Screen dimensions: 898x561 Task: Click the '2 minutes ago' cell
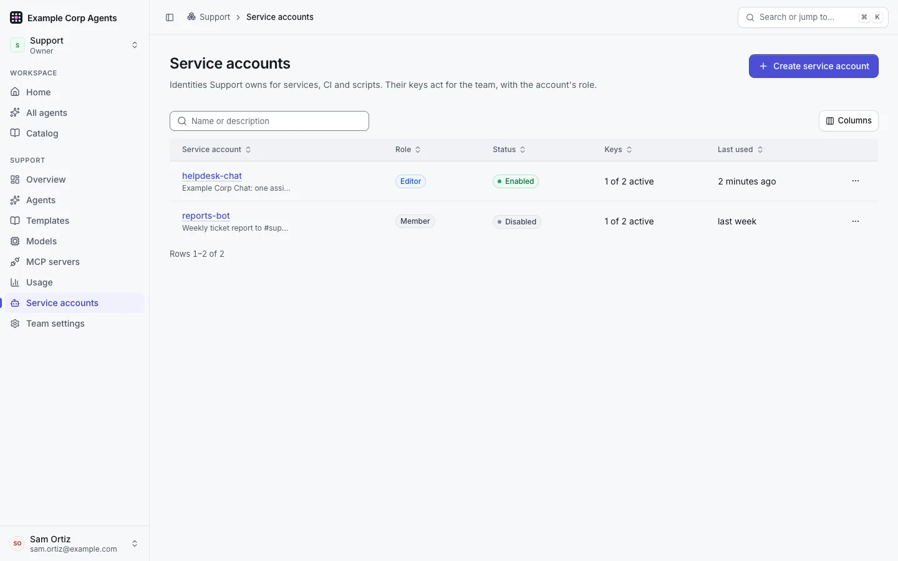(747, 181)
